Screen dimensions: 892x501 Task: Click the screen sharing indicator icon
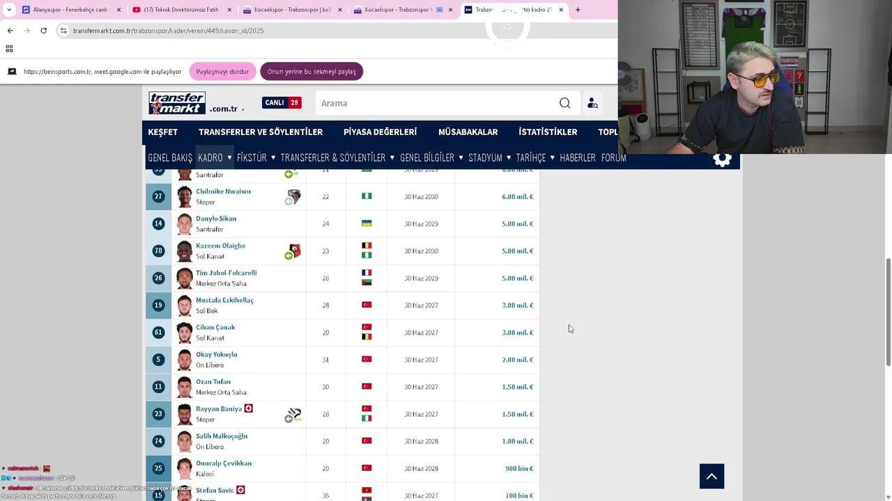click(x=12, y=72)
